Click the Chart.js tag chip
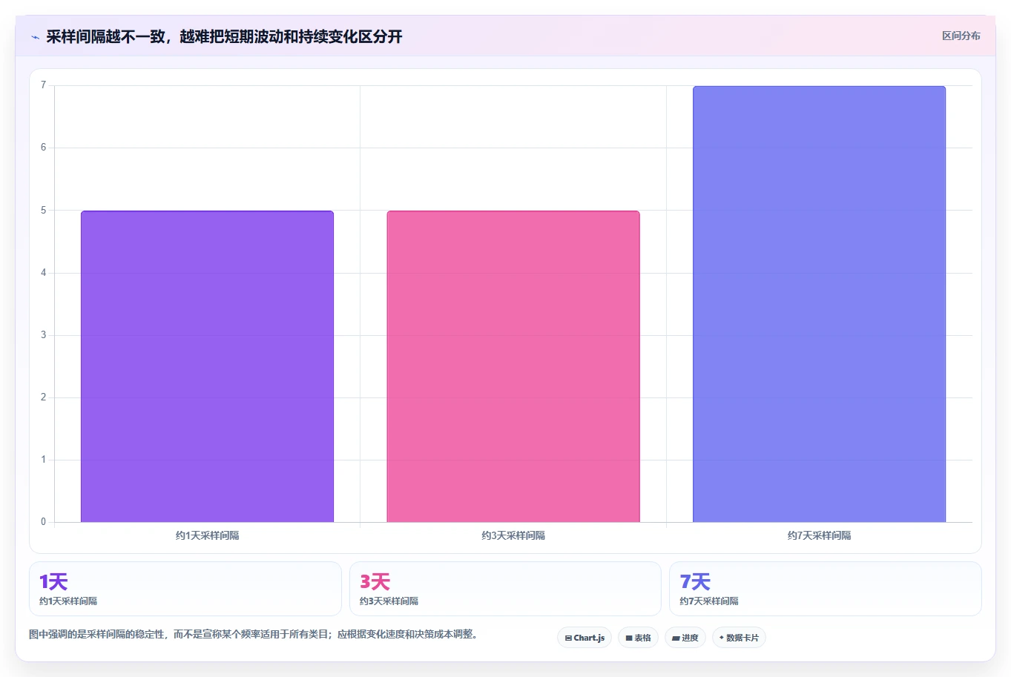The width and height of the screenshot is (1011, 677). [x=584, y=638]
